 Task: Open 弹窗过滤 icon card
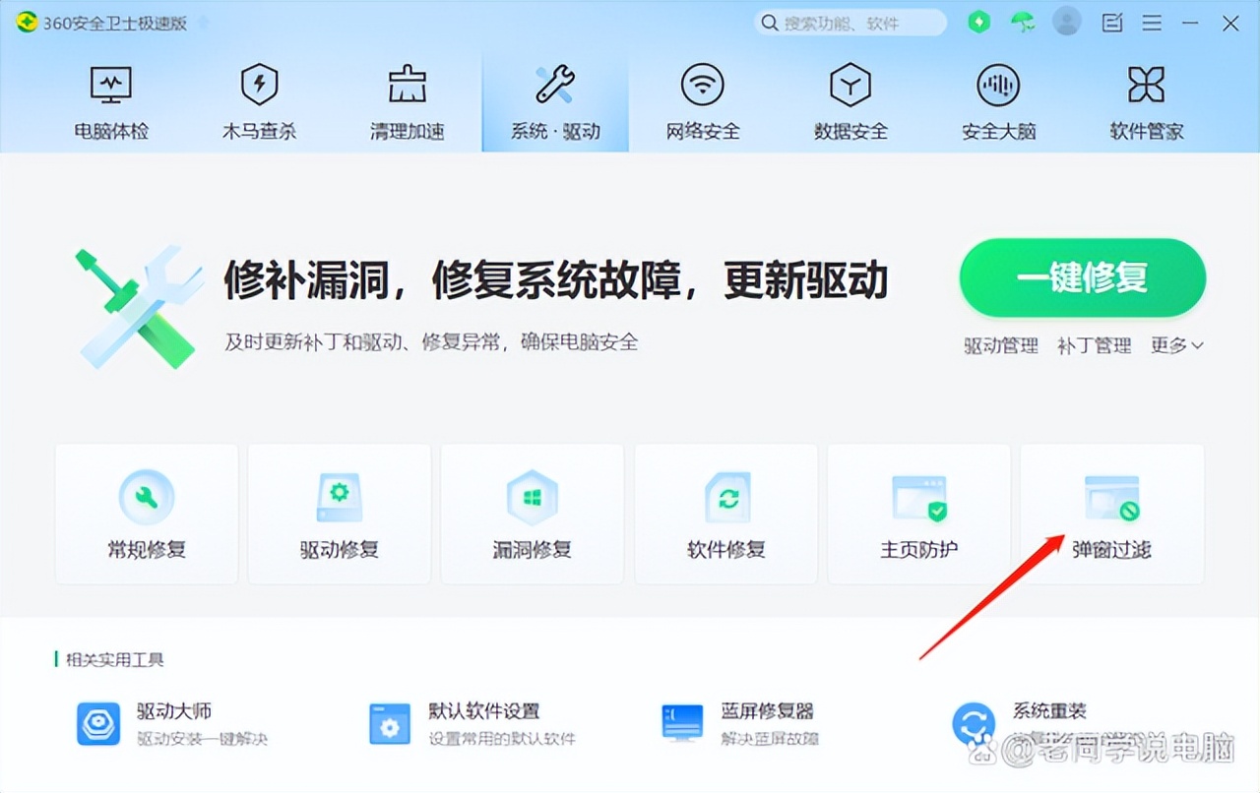1112,514
